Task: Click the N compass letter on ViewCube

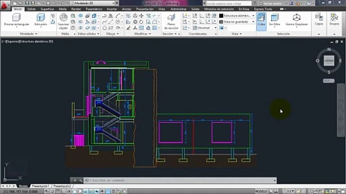Action: [329, 50]
